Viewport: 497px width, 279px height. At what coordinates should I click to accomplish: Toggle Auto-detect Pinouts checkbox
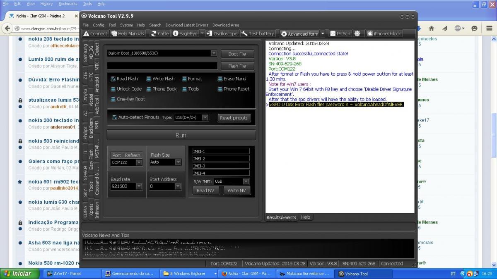pos(115,117)
